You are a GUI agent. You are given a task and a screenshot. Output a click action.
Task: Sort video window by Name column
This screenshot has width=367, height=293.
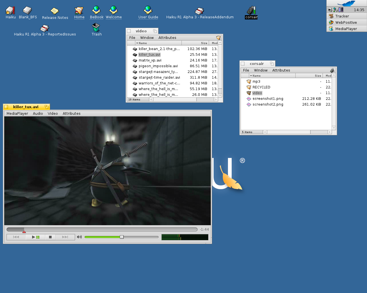click(x=158, y=43)
